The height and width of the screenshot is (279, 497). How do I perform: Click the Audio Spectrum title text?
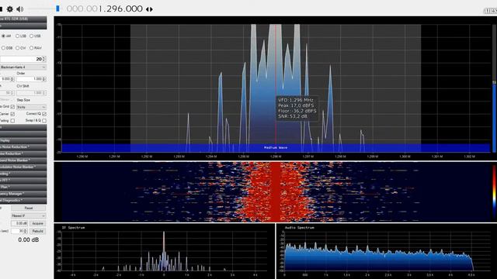(x=300, y=228)
